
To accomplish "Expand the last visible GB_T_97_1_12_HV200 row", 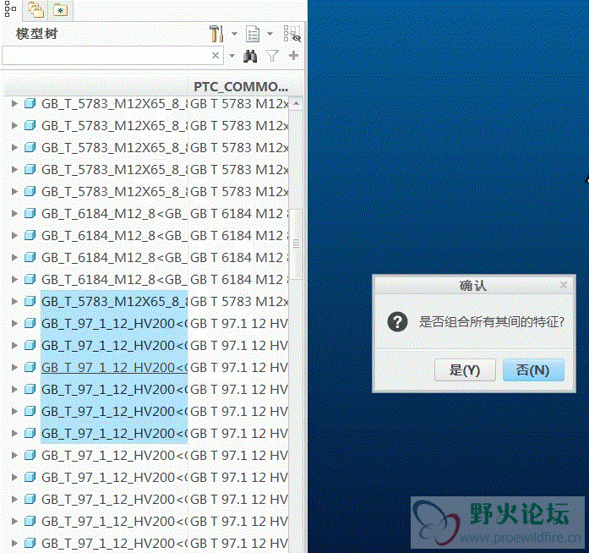I will tap(14, 543).
